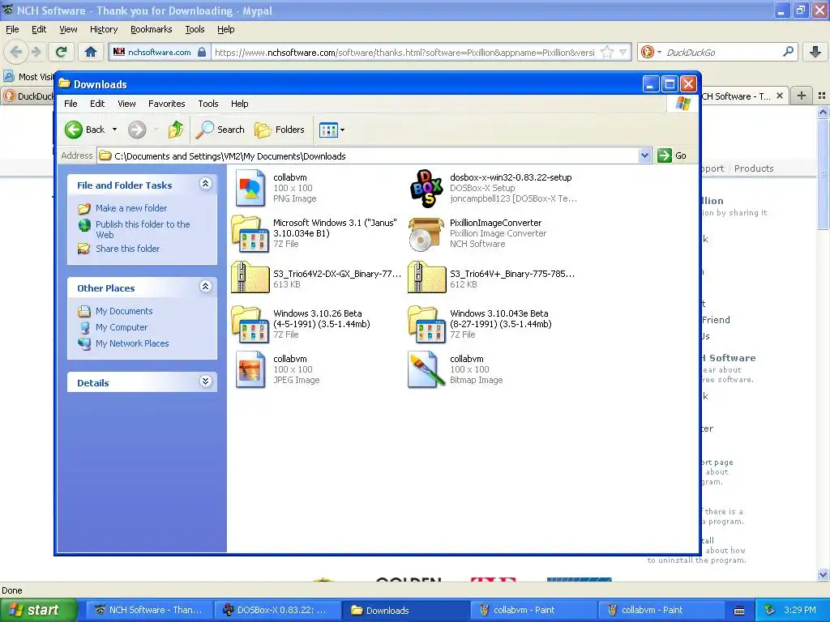Open the URL history dropdown in Mypal
830x622 pixels.
click(x=623, y=52)
